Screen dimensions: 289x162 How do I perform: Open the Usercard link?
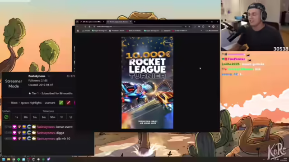tap(50, 103)
